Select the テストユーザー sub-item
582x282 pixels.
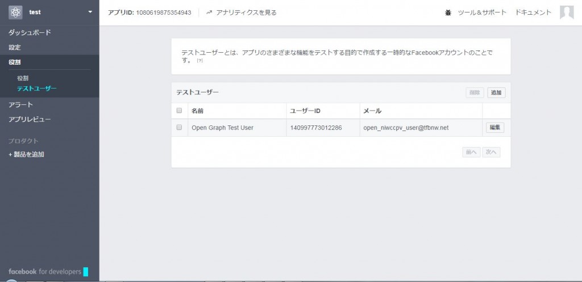(x=37, y=89)
